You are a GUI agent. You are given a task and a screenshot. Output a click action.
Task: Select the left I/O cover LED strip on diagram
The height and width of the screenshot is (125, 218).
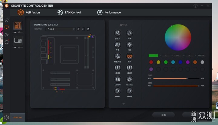click(49, 50)
